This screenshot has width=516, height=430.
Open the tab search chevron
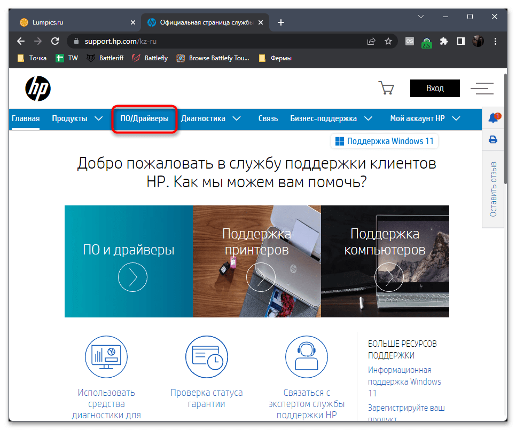420,17
